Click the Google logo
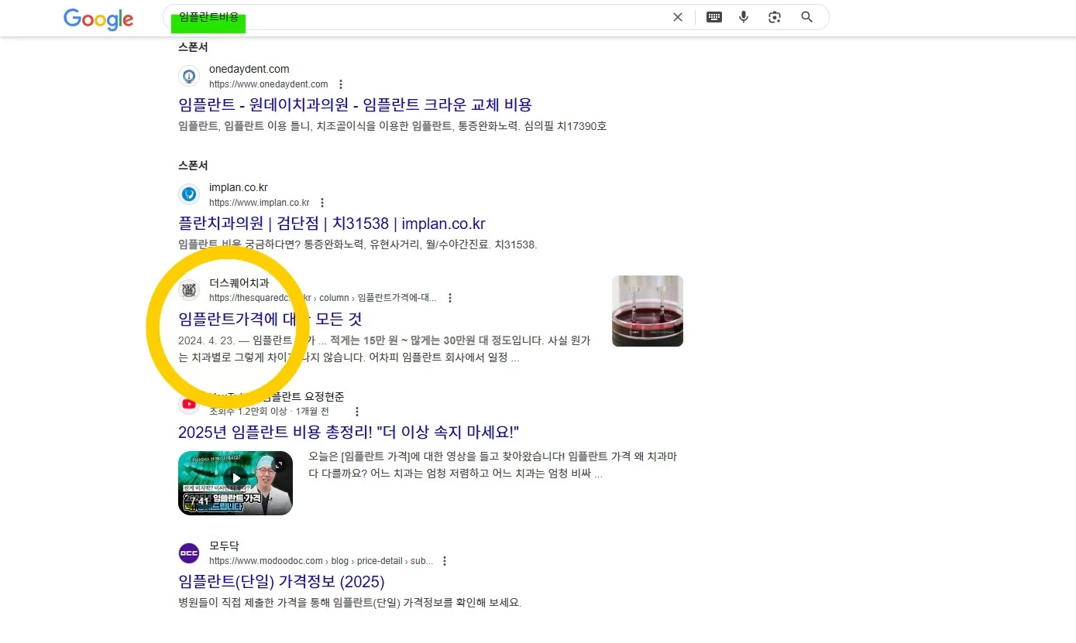Viewport: 1076px width, 643px height. click(98, 19)
